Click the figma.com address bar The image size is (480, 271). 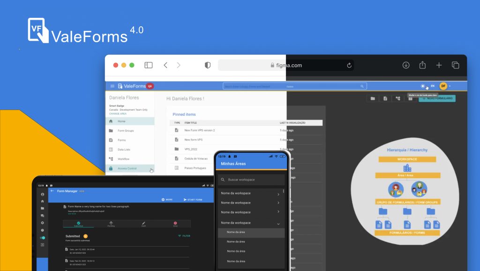coord(286,65)
